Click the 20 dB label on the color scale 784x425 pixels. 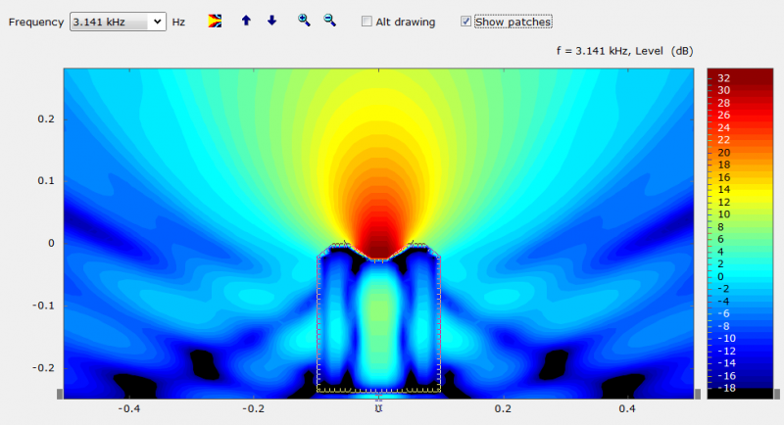pos(723,153)
